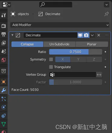Select the Z symmetry axis
112x133 pixels.
(x=94, y=59)
